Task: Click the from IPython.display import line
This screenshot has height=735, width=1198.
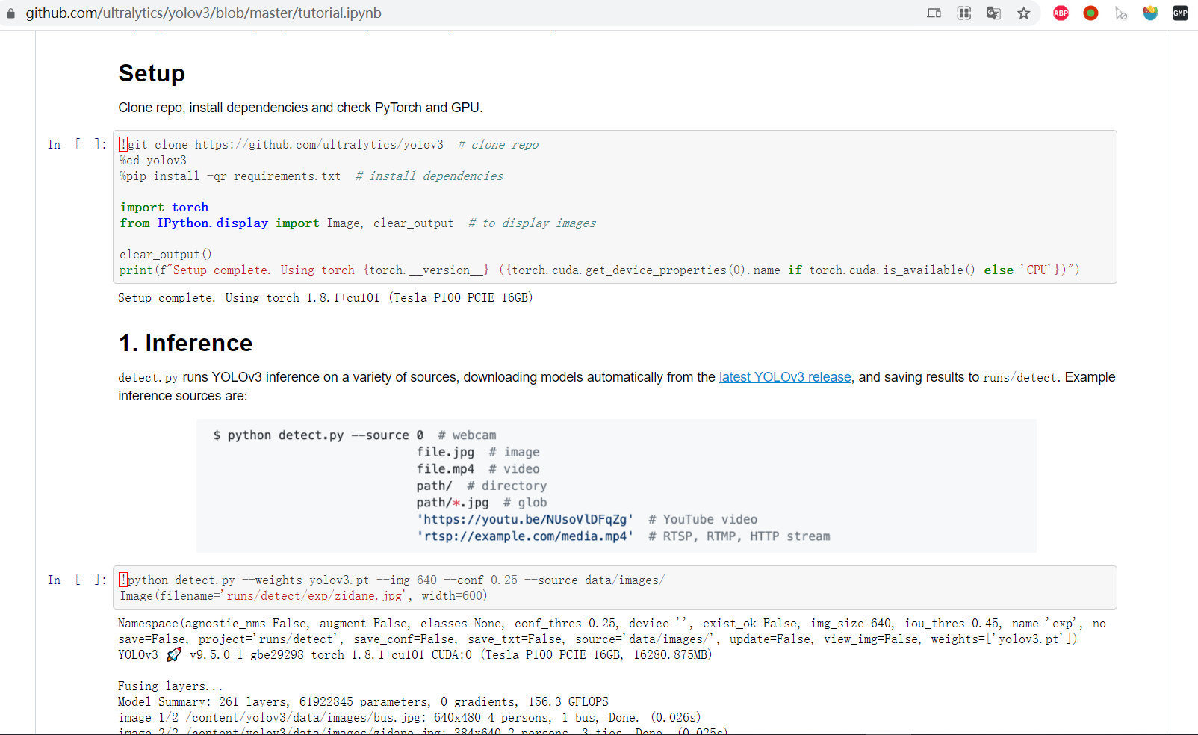Action: tap(358, 223)
